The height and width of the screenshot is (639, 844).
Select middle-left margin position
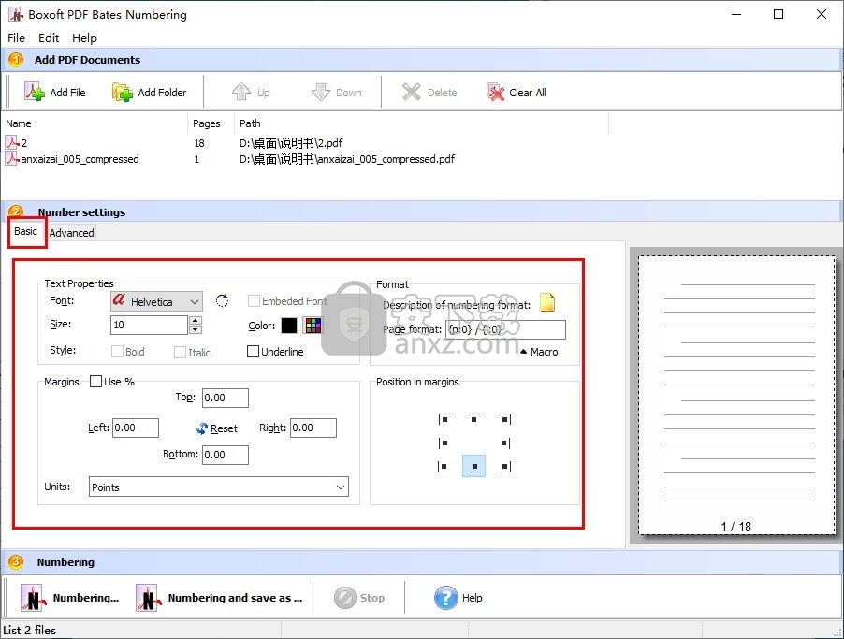(444, 443)
